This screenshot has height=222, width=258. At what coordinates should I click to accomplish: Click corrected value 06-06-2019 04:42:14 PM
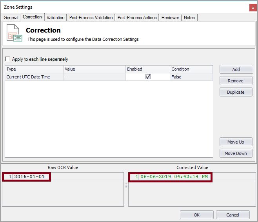(174, 177)
